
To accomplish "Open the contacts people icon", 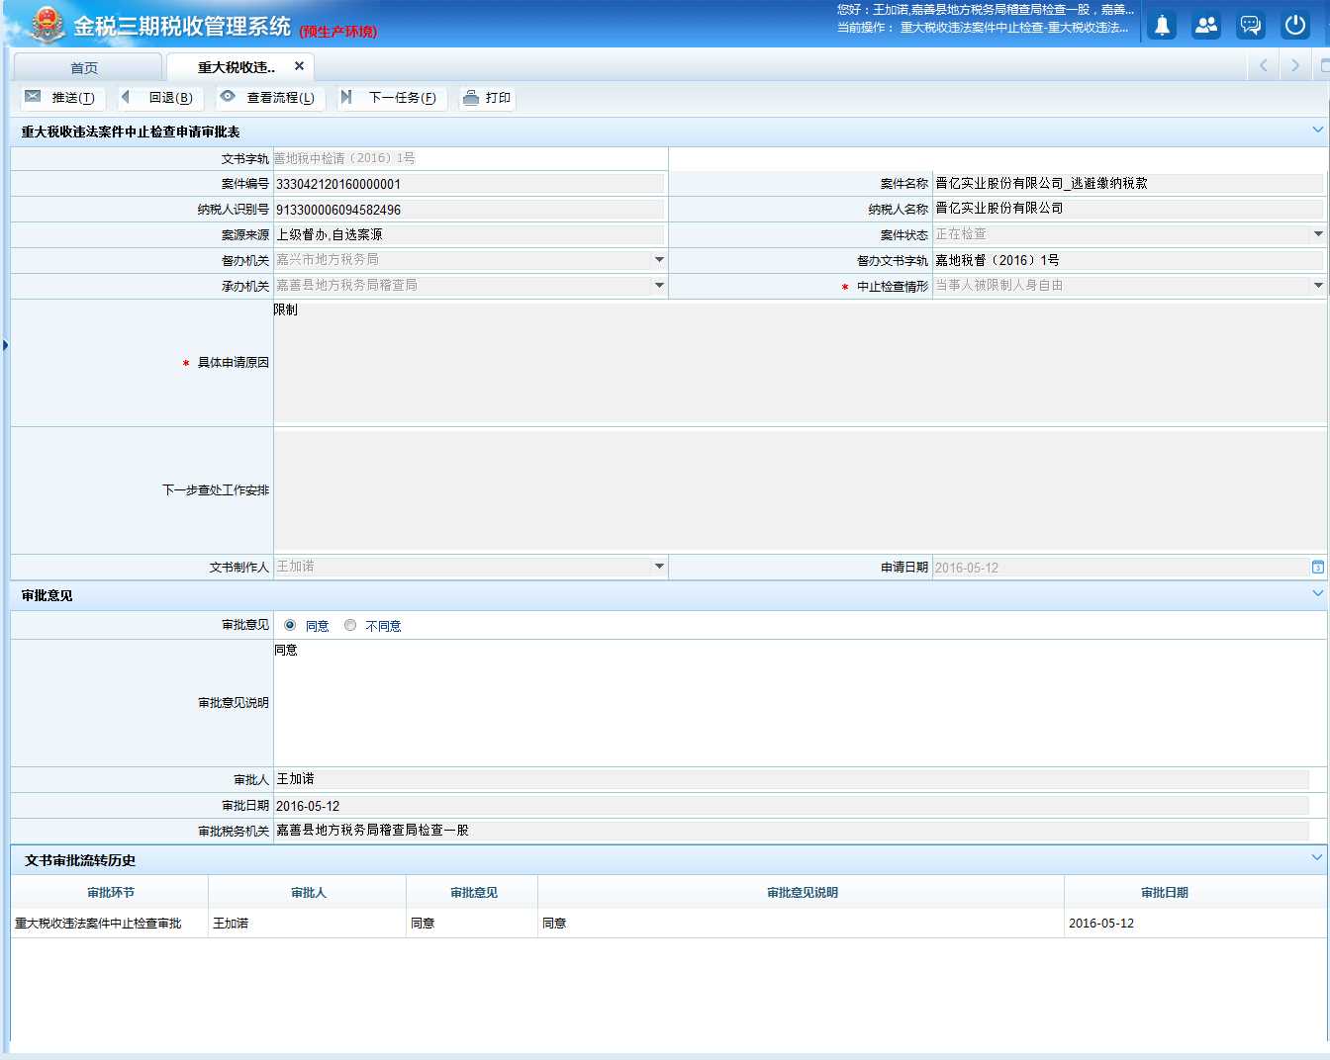I will (1206, 26).
